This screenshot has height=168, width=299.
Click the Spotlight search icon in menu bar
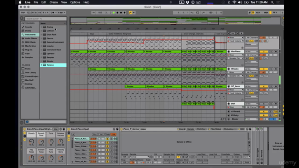coord(272,2)
